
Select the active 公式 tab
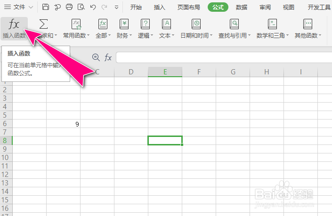click(x=218, y=8)
